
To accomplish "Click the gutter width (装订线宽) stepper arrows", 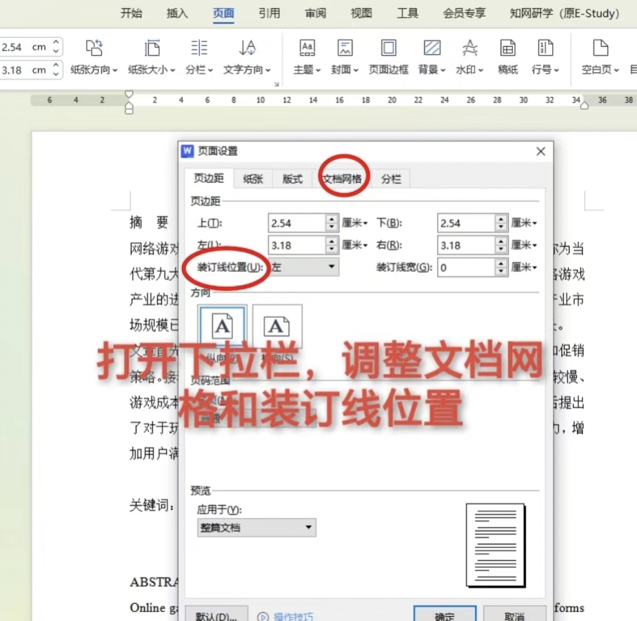I will pyautogui.click(x=501, y=267).
